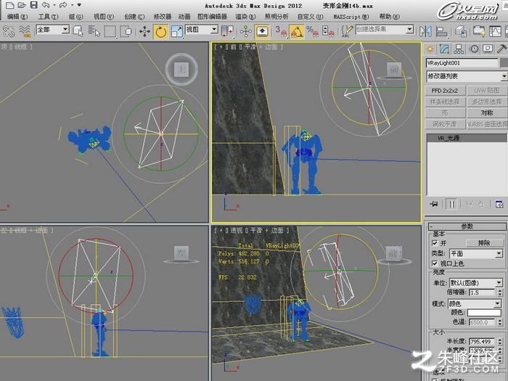Open Edit Named Selection Sets icon
This screenshot has width=508, height=381.
[347, 31]
